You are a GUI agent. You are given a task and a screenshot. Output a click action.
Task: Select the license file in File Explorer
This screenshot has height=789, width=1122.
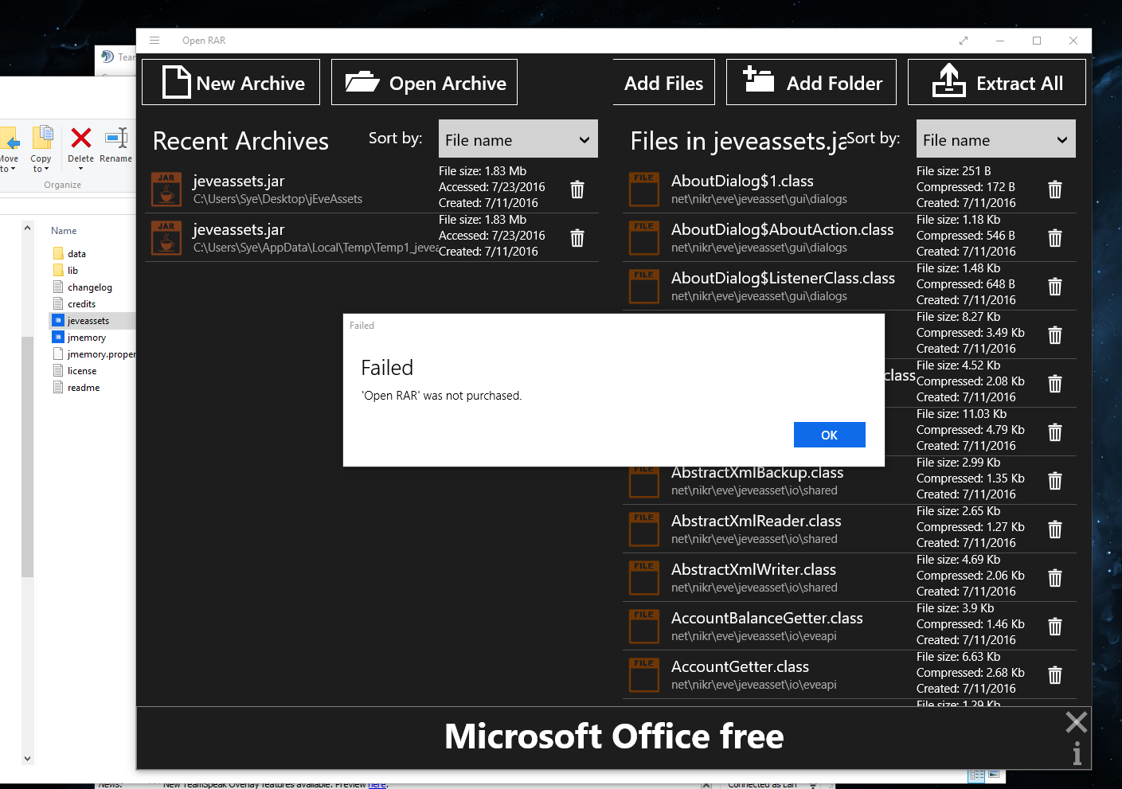(81, 371)
